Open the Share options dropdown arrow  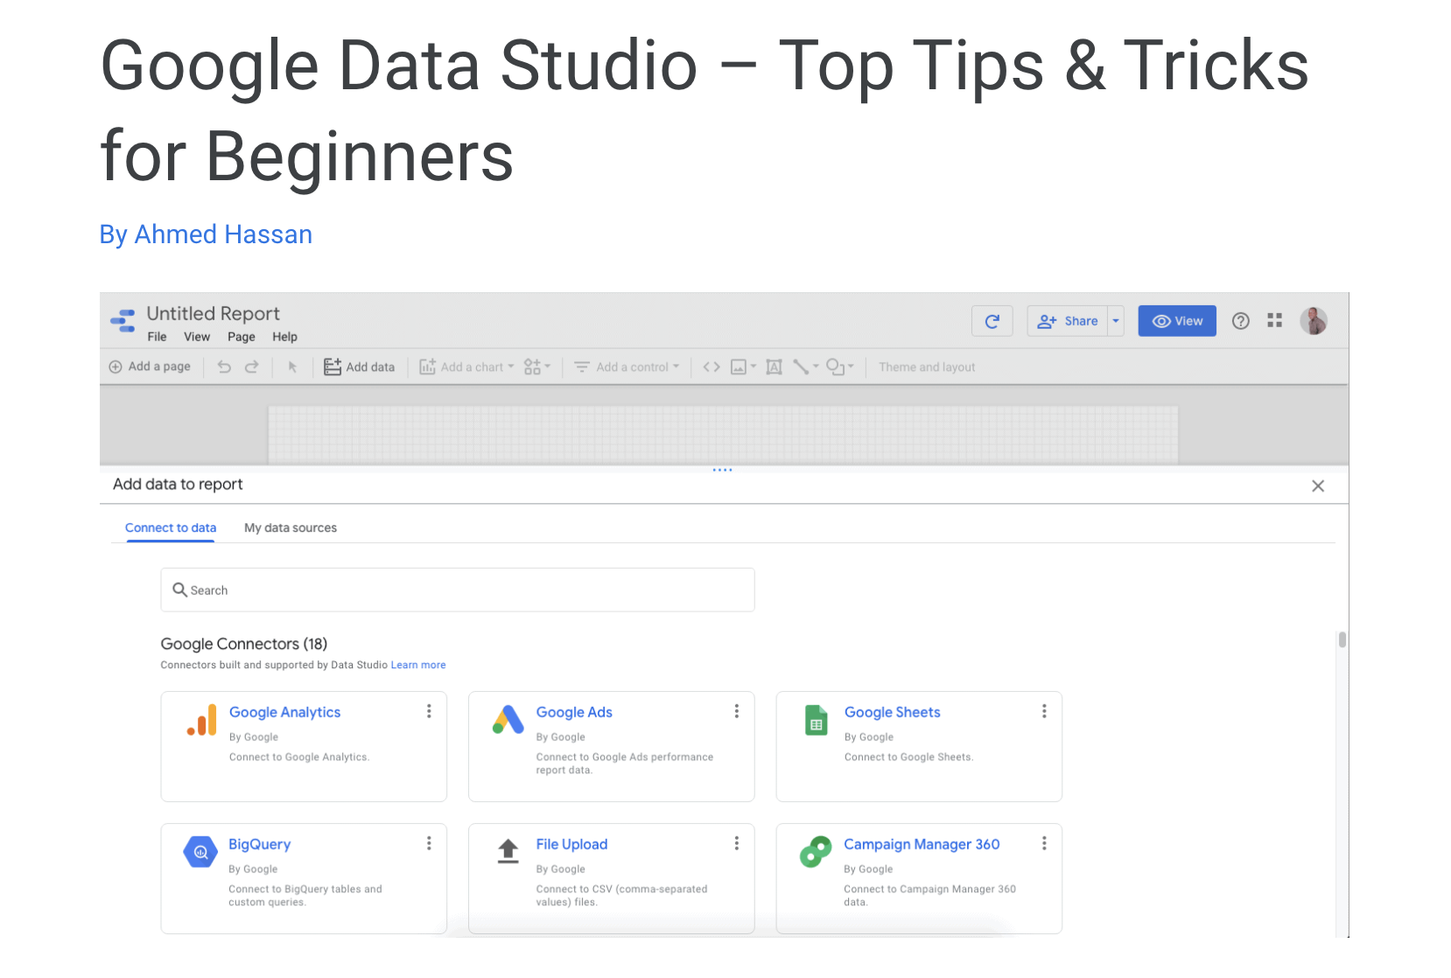tap(1115, 320)
